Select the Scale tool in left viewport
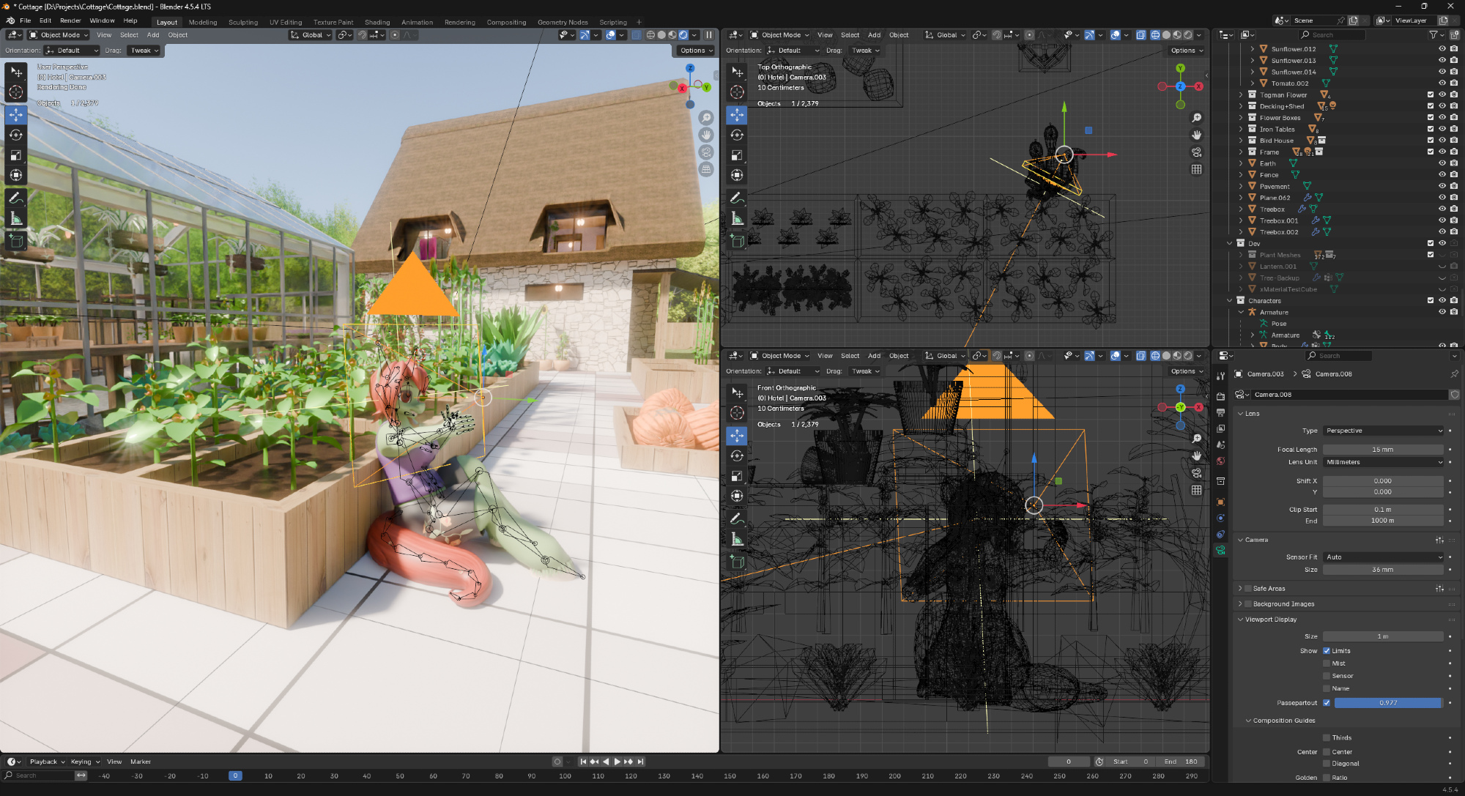This screenshot has height=796, width=1465. click(x=15, y=155)
